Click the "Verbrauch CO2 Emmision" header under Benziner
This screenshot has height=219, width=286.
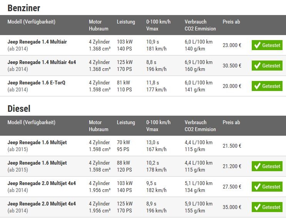pyautogui.click(x=200, y=25)
